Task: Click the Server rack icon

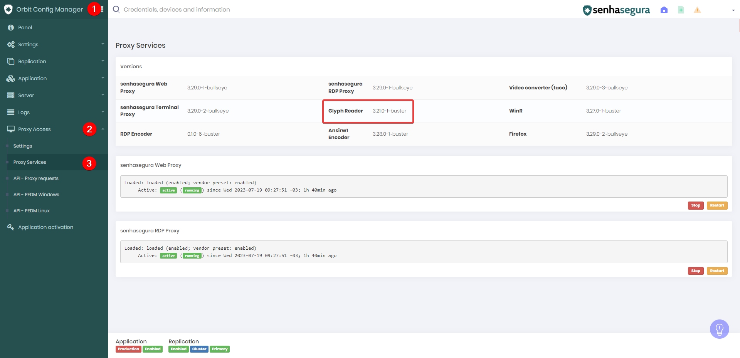Action: pos(11,95)
